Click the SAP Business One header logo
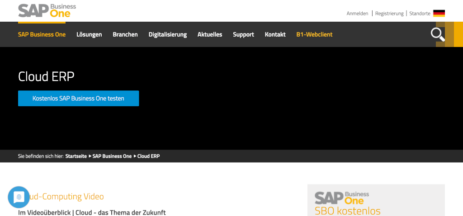 47,11
